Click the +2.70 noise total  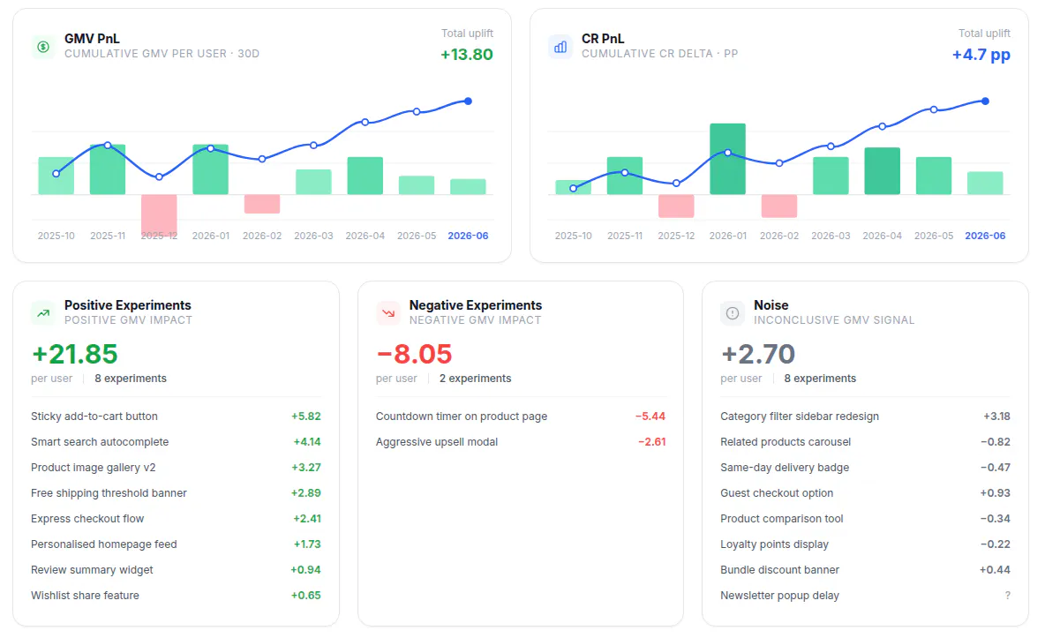(x=758, y=354)
